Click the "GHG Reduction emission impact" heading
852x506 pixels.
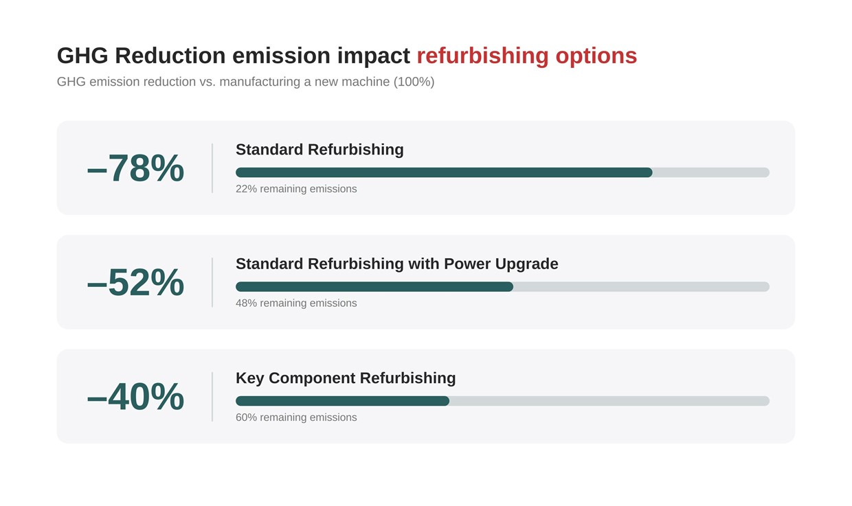[233, 56]
